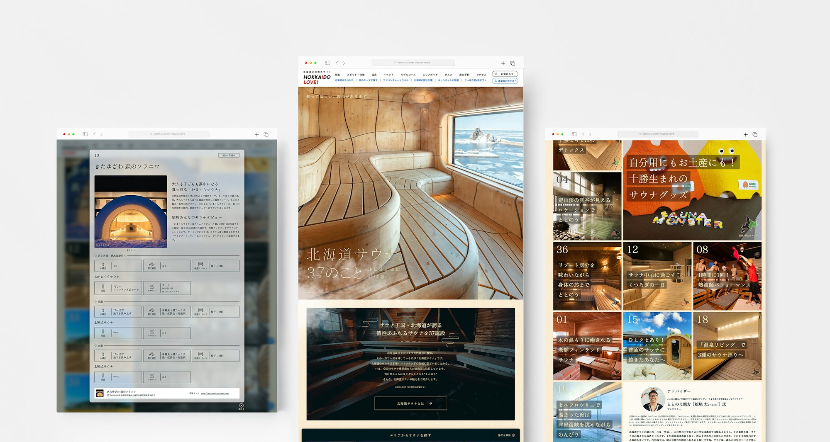Open the サウナグッズ SAUNA MONSTER card
Image resolution: width=830 pixels, height=442 pixels.
pyautogui.click(x=692, y=190)
